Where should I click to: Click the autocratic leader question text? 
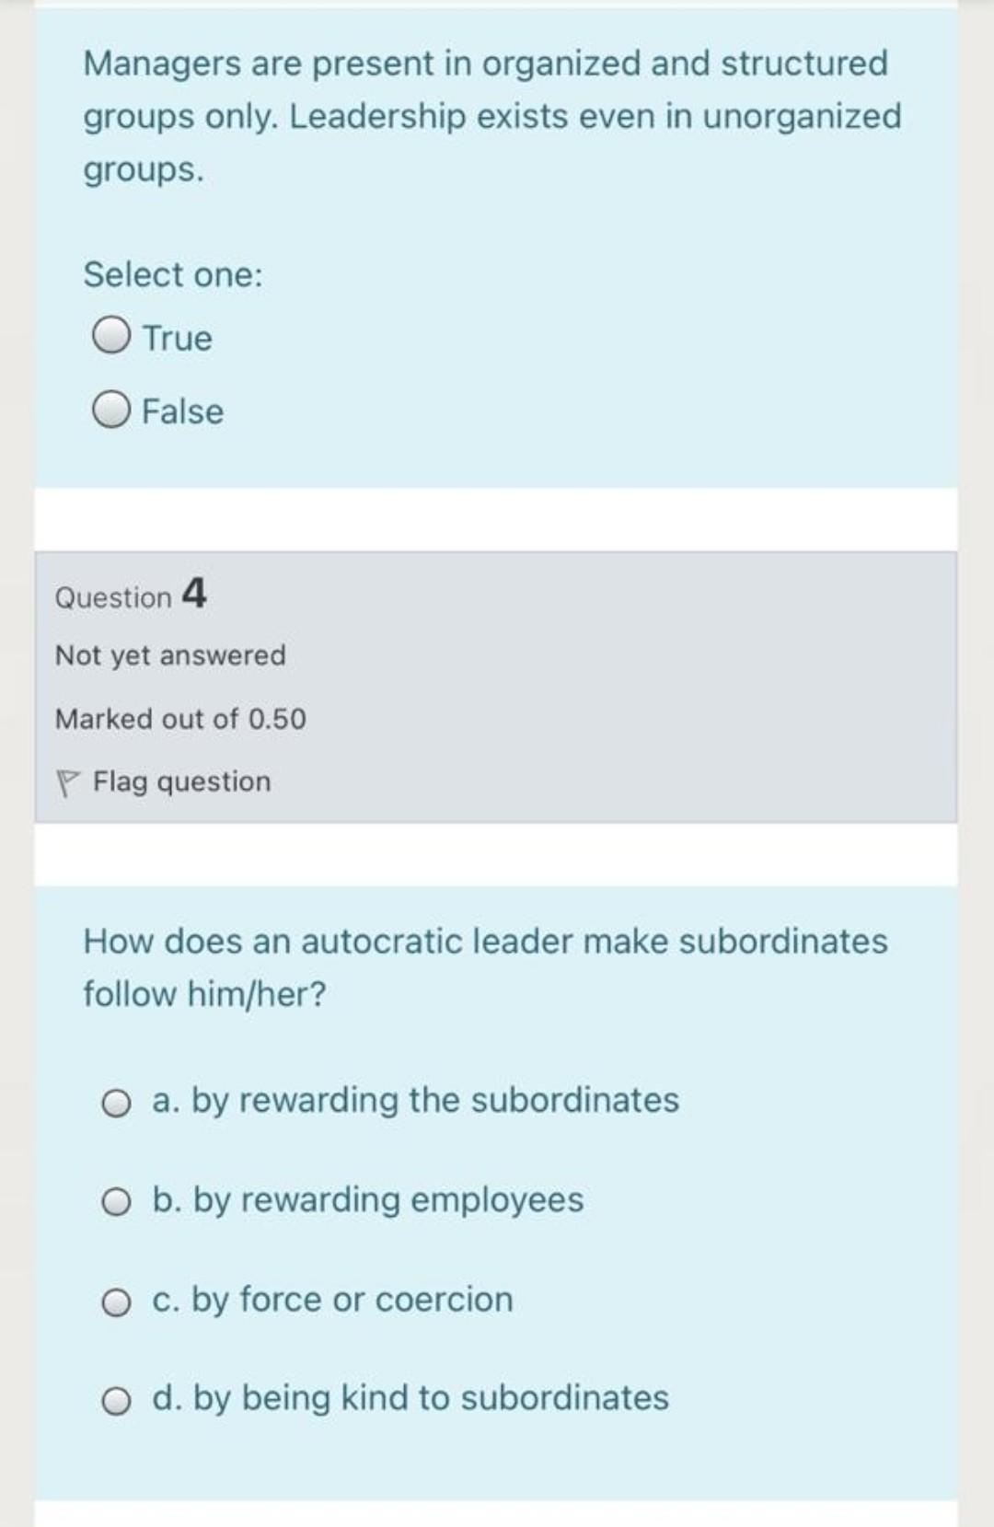(485, 965)
